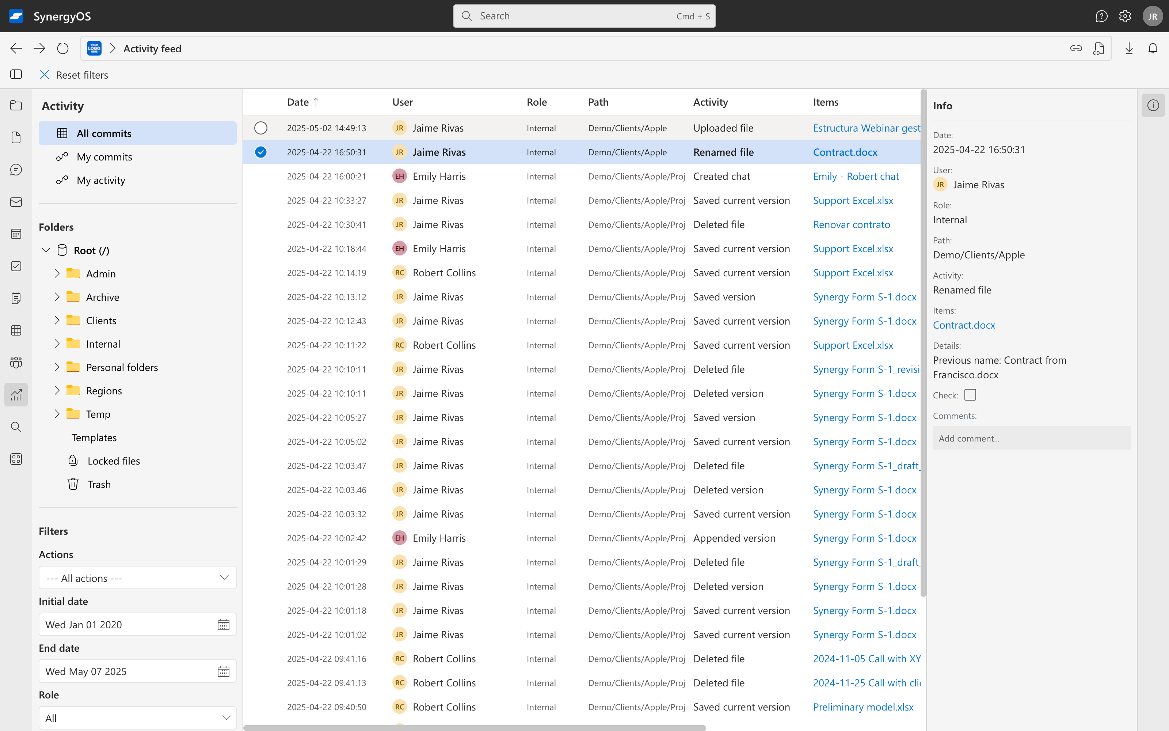Focus the Search field in top bar
The width and height of the screenshot is (1169, 731).
coord(584,16)
